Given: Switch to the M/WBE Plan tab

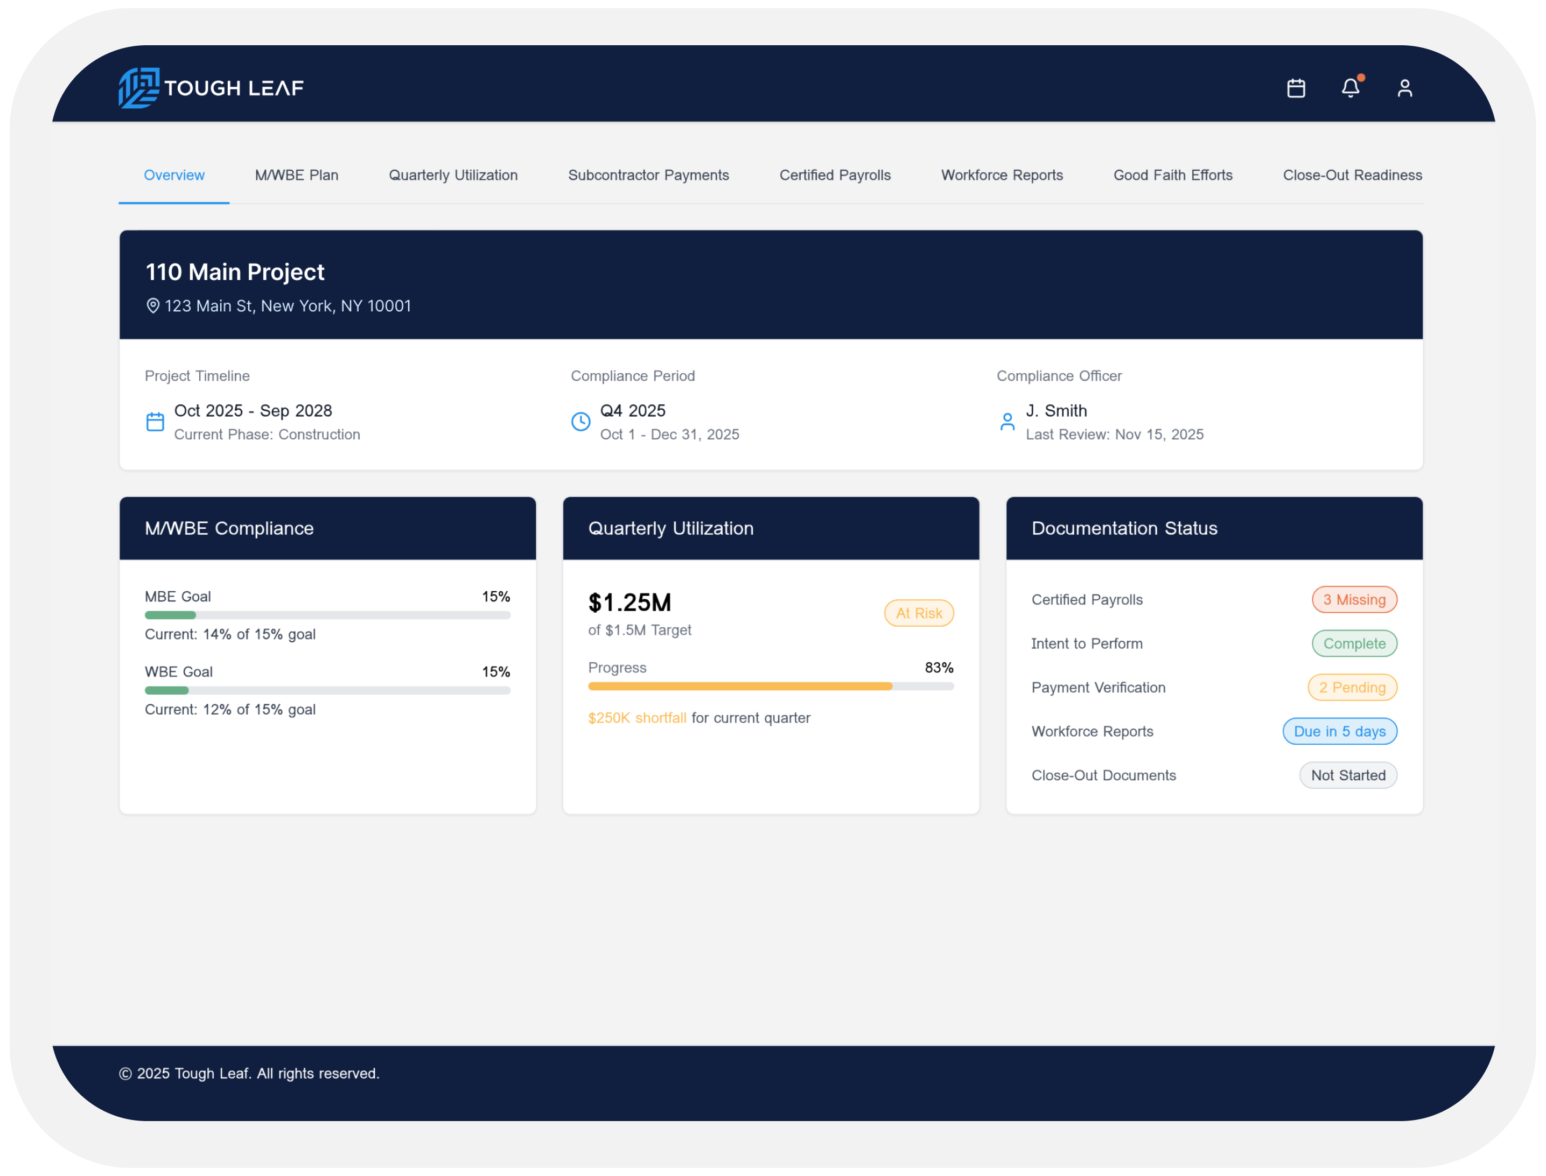Looking at the screenshot, I should point(296,175).
